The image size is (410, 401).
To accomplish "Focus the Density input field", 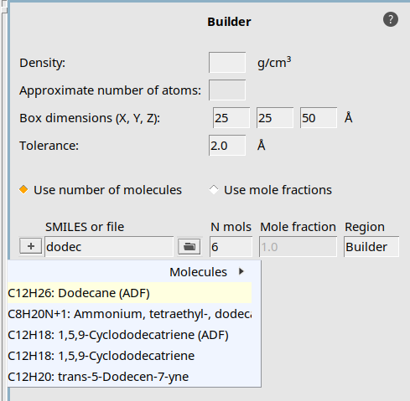I will coord(227,63).
